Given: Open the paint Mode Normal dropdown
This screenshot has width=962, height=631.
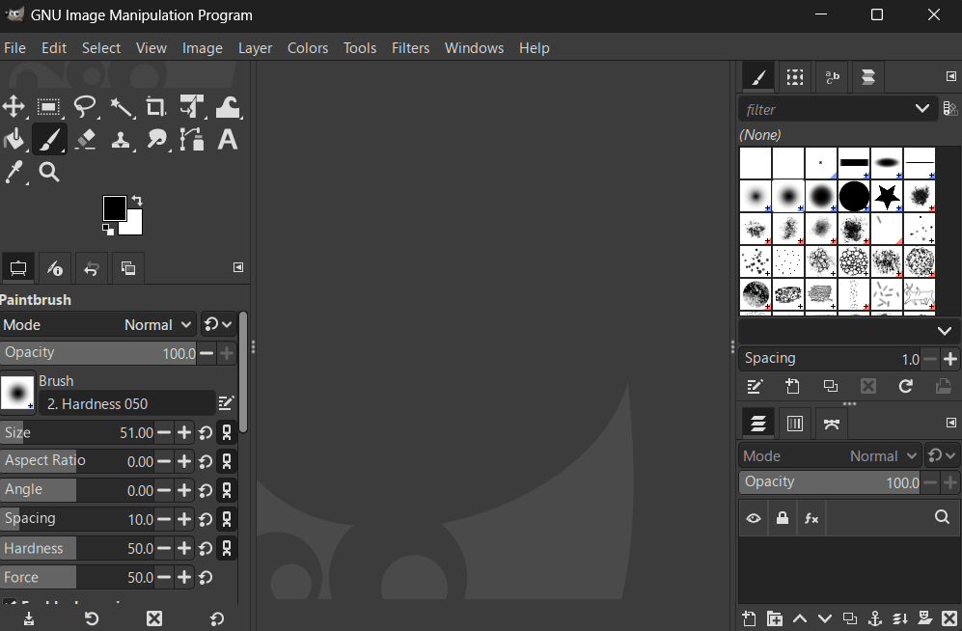Looking at the screenshot, I should (159, 325).
